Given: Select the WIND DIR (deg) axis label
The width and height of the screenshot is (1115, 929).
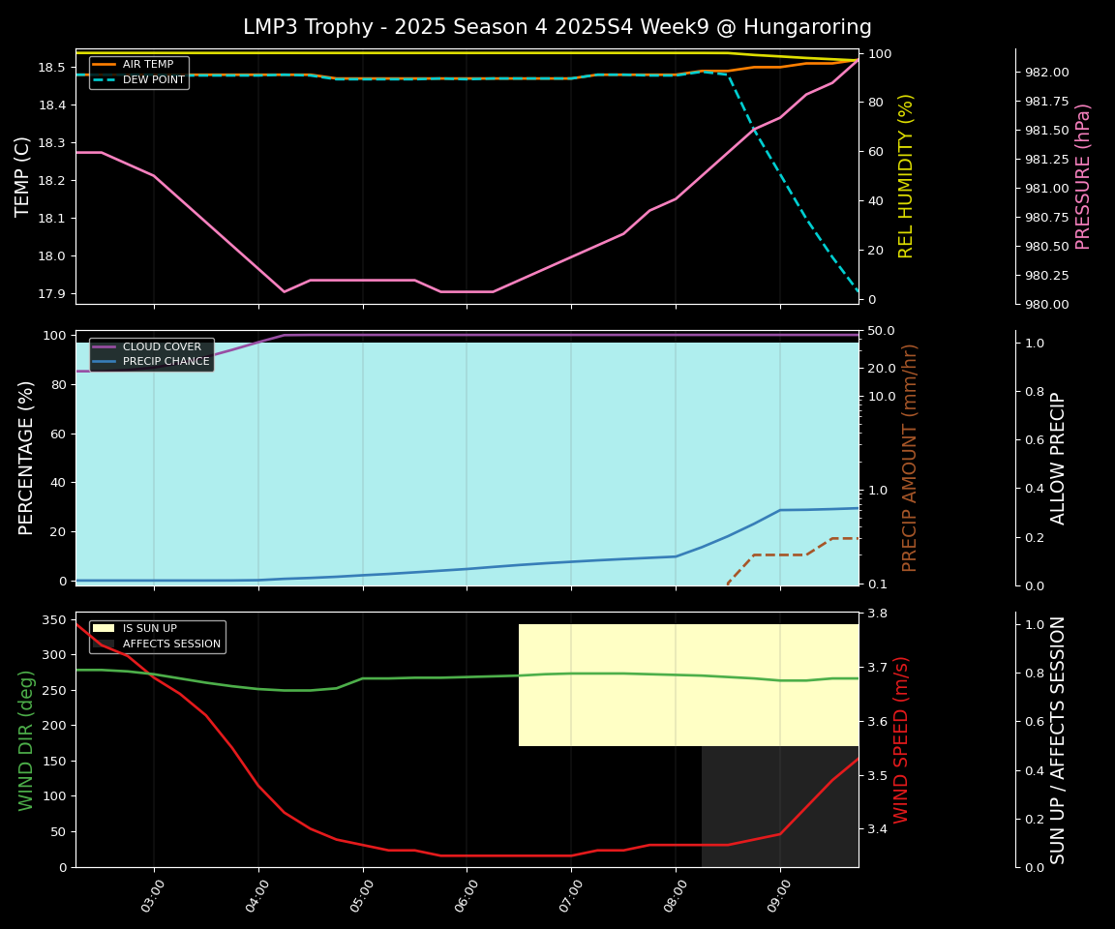Looking at the screenshot, I should coord(26,739).
